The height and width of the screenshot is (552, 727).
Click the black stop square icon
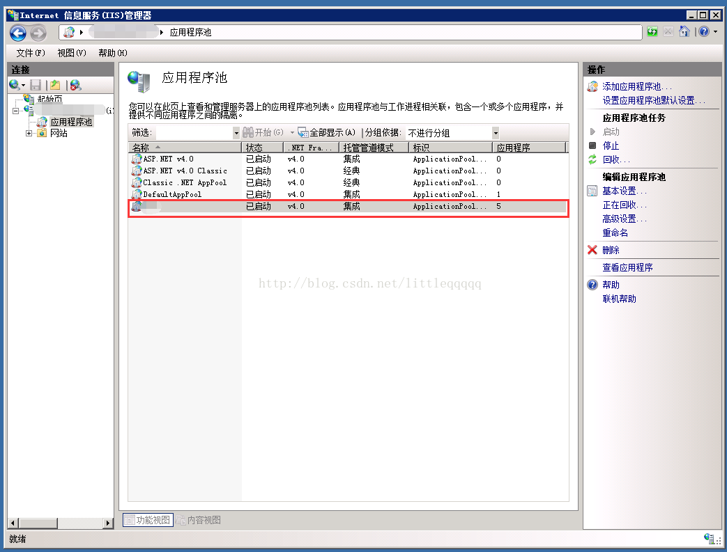(x=592, y=145)
